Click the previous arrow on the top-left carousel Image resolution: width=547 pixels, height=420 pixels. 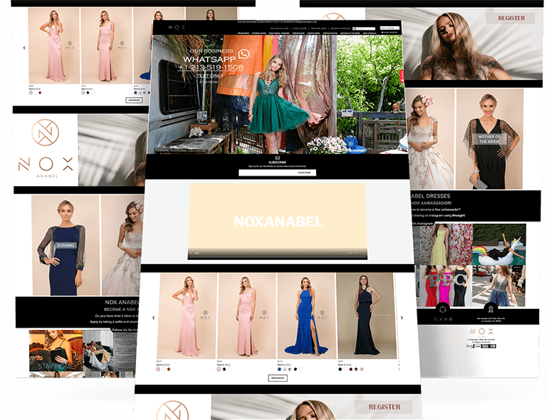24,48
